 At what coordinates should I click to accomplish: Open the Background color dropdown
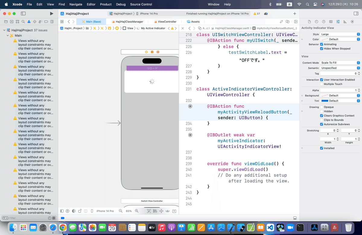pyautogui.click(x=340, y=96)
